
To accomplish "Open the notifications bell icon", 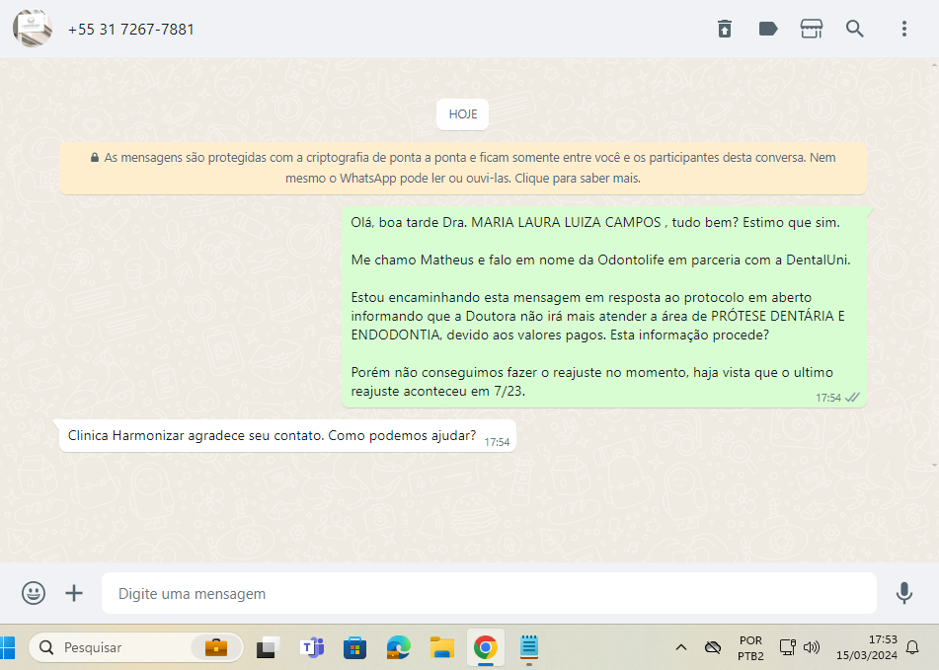I will (912, 647).
